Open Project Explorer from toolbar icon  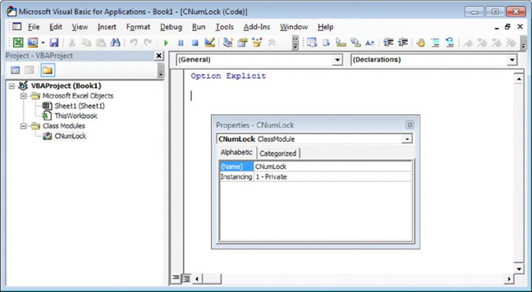[228, 42]
